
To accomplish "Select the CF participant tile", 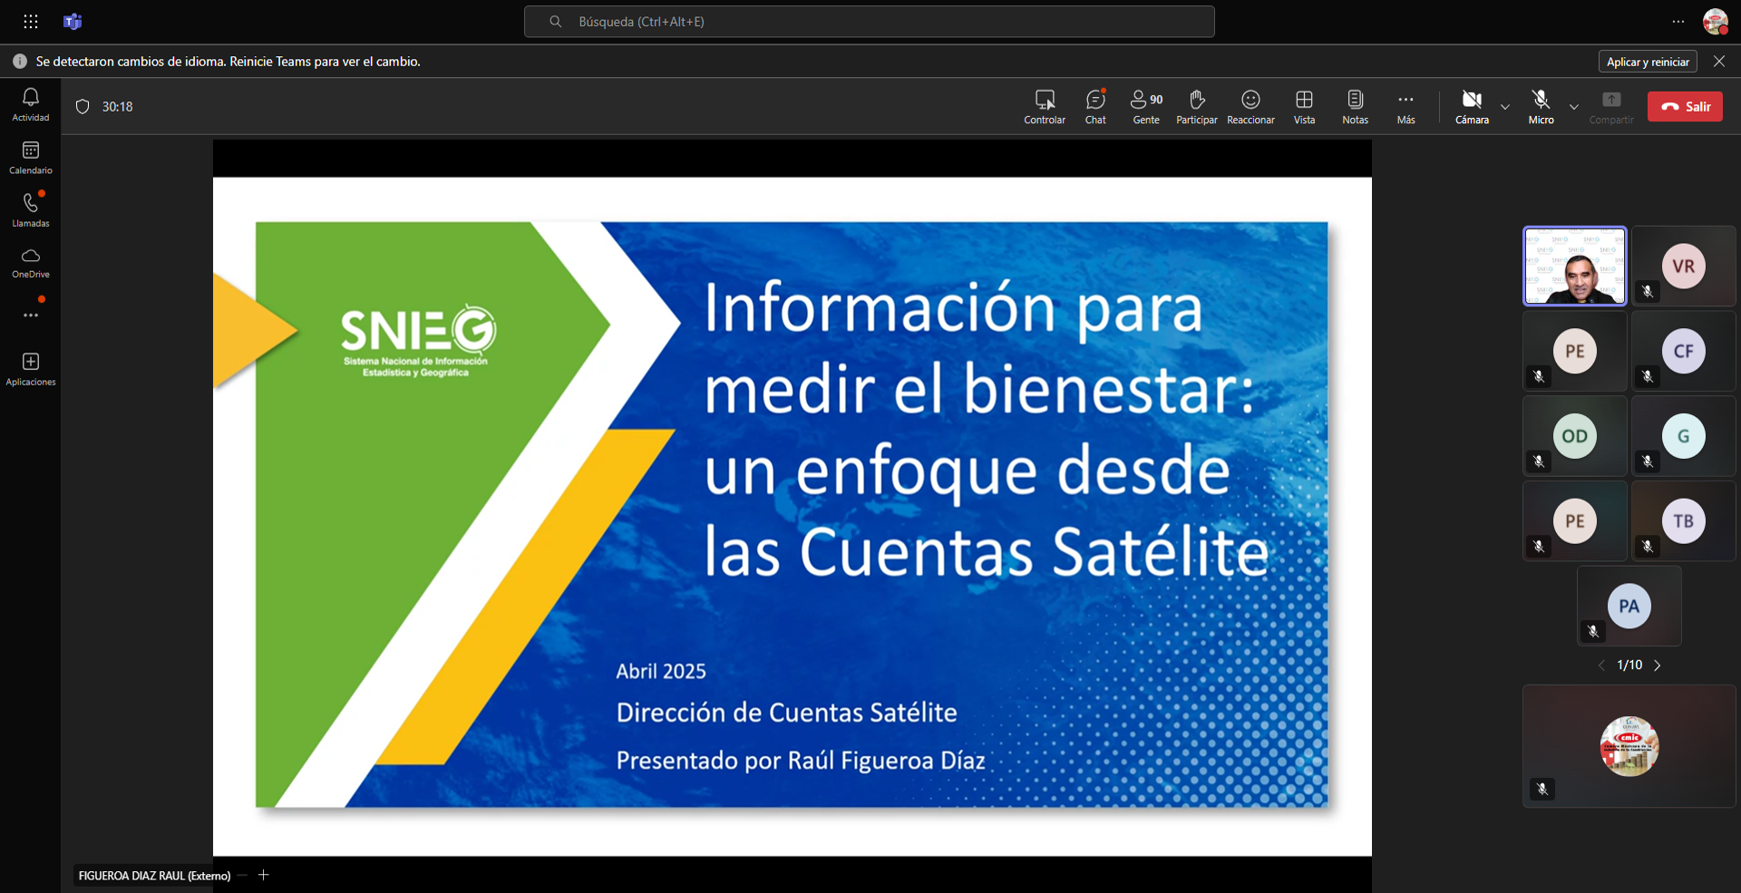I will pyautogui.click(x=1684, y=351).
